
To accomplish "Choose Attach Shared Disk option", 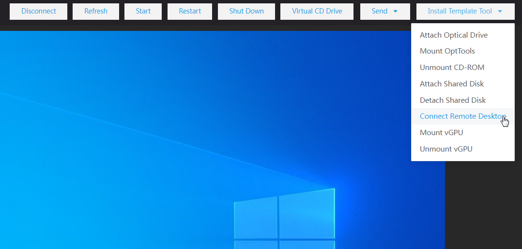I will (463, 83).
